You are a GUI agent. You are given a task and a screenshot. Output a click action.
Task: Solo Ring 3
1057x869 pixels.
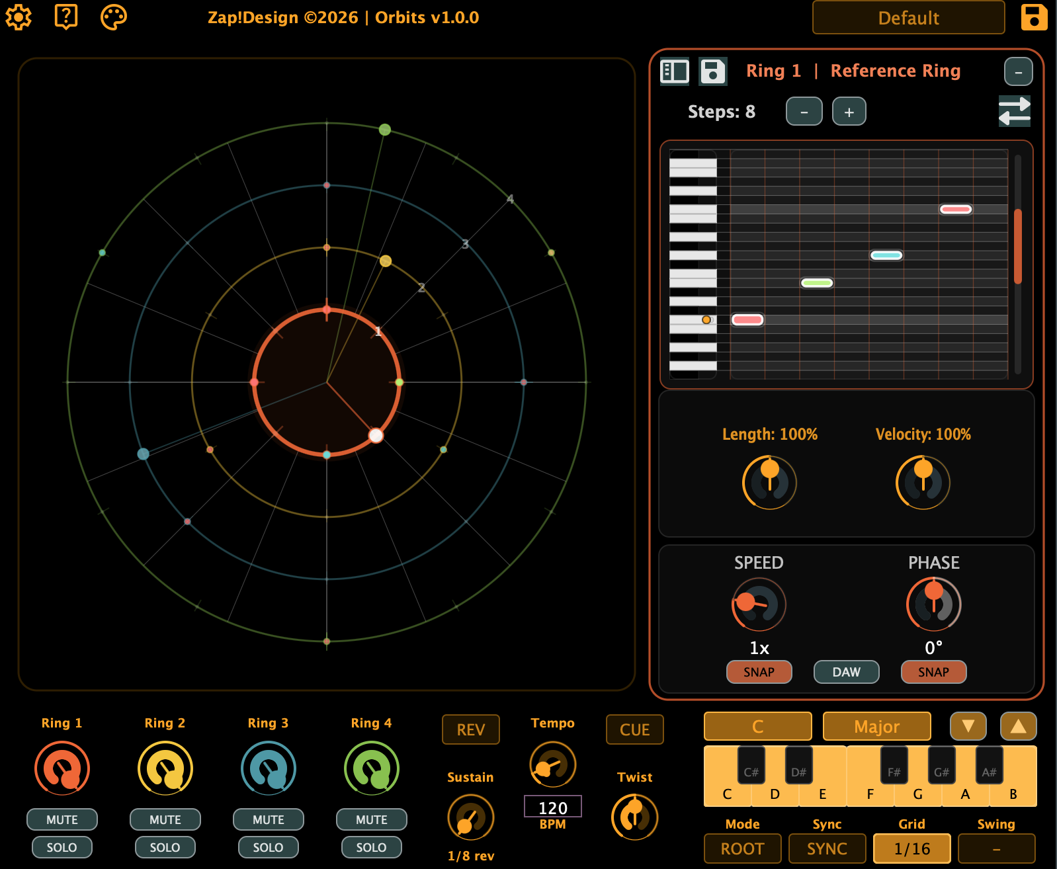tap(269, 847)
